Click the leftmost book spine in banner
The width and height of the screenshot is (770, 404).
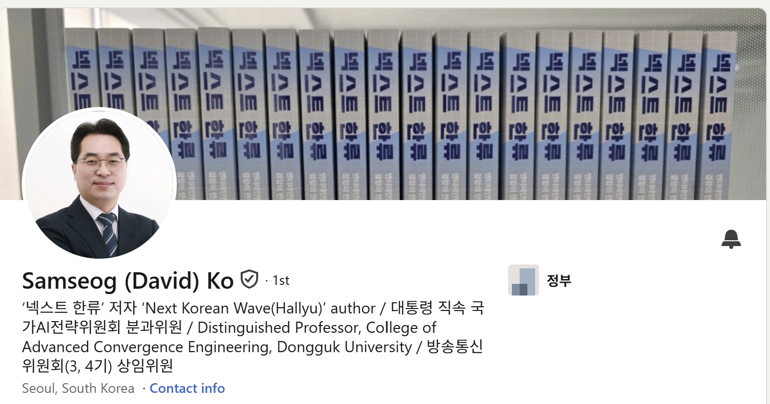coord(80,73)
